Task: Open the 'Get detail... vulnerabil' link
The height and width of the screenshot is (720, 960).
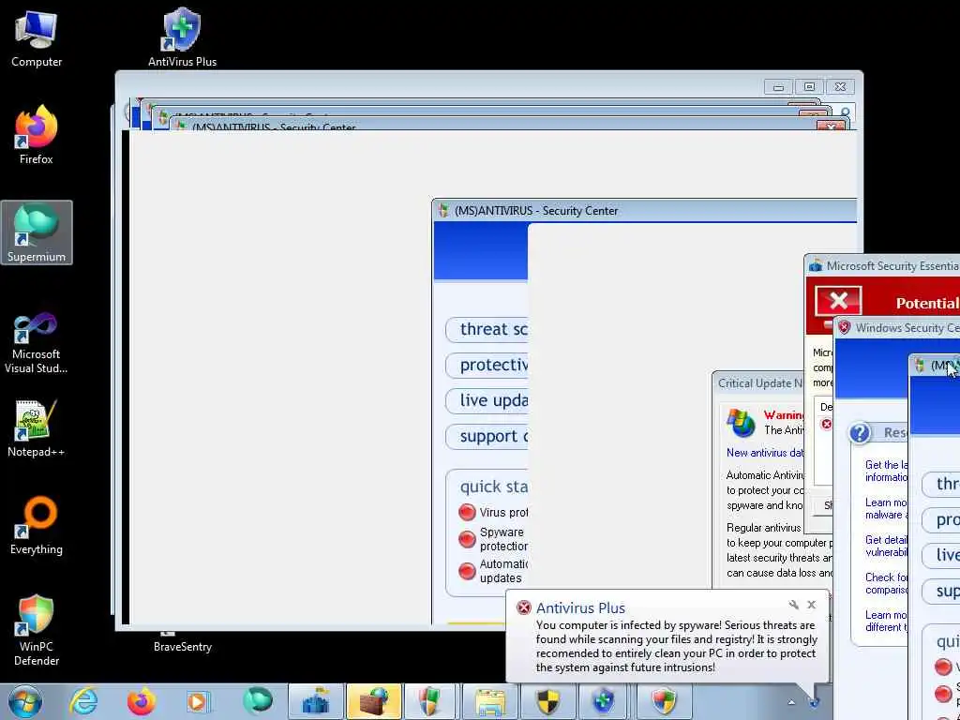Action: tap(887, 546)
